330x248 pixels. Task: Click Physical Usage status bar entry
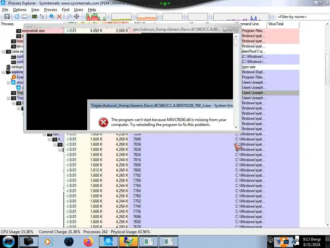point(131,232)
